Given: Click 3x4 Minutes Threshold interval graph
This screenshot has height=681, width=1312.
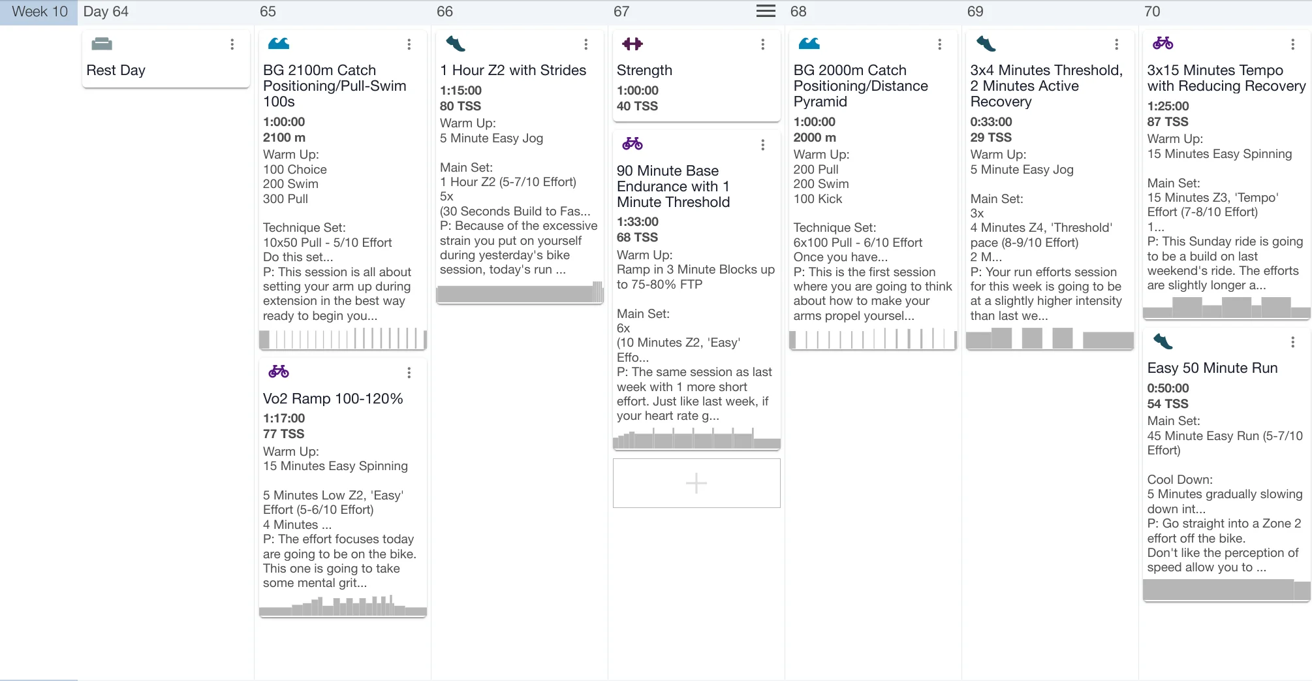Looking at the screenshot, I should point(1049,338).
